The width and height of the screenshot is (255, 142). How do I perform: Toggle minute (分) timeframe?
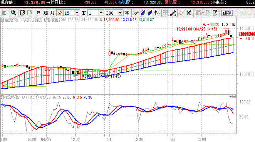[60, 13]
